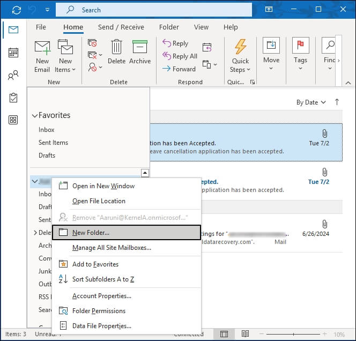356x341 pixels.
Task: Open Account Properties...
Action: pos(127,296)
